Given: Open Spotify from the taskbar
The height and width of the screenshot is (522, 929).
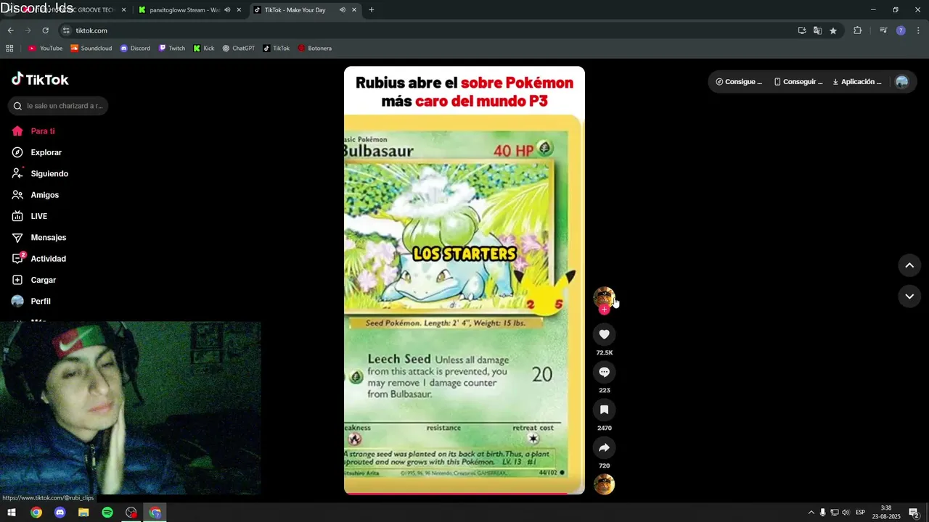Looking at the screenshot, I should coord(107,513).
